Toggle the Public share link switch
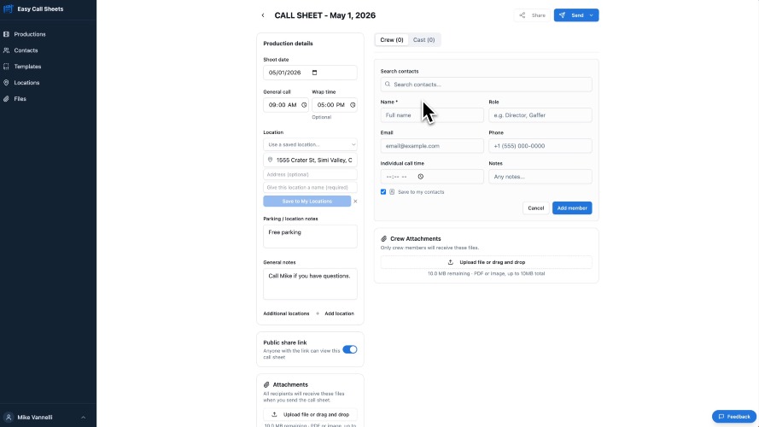This screenshot has width=759, height=427. 349,349
